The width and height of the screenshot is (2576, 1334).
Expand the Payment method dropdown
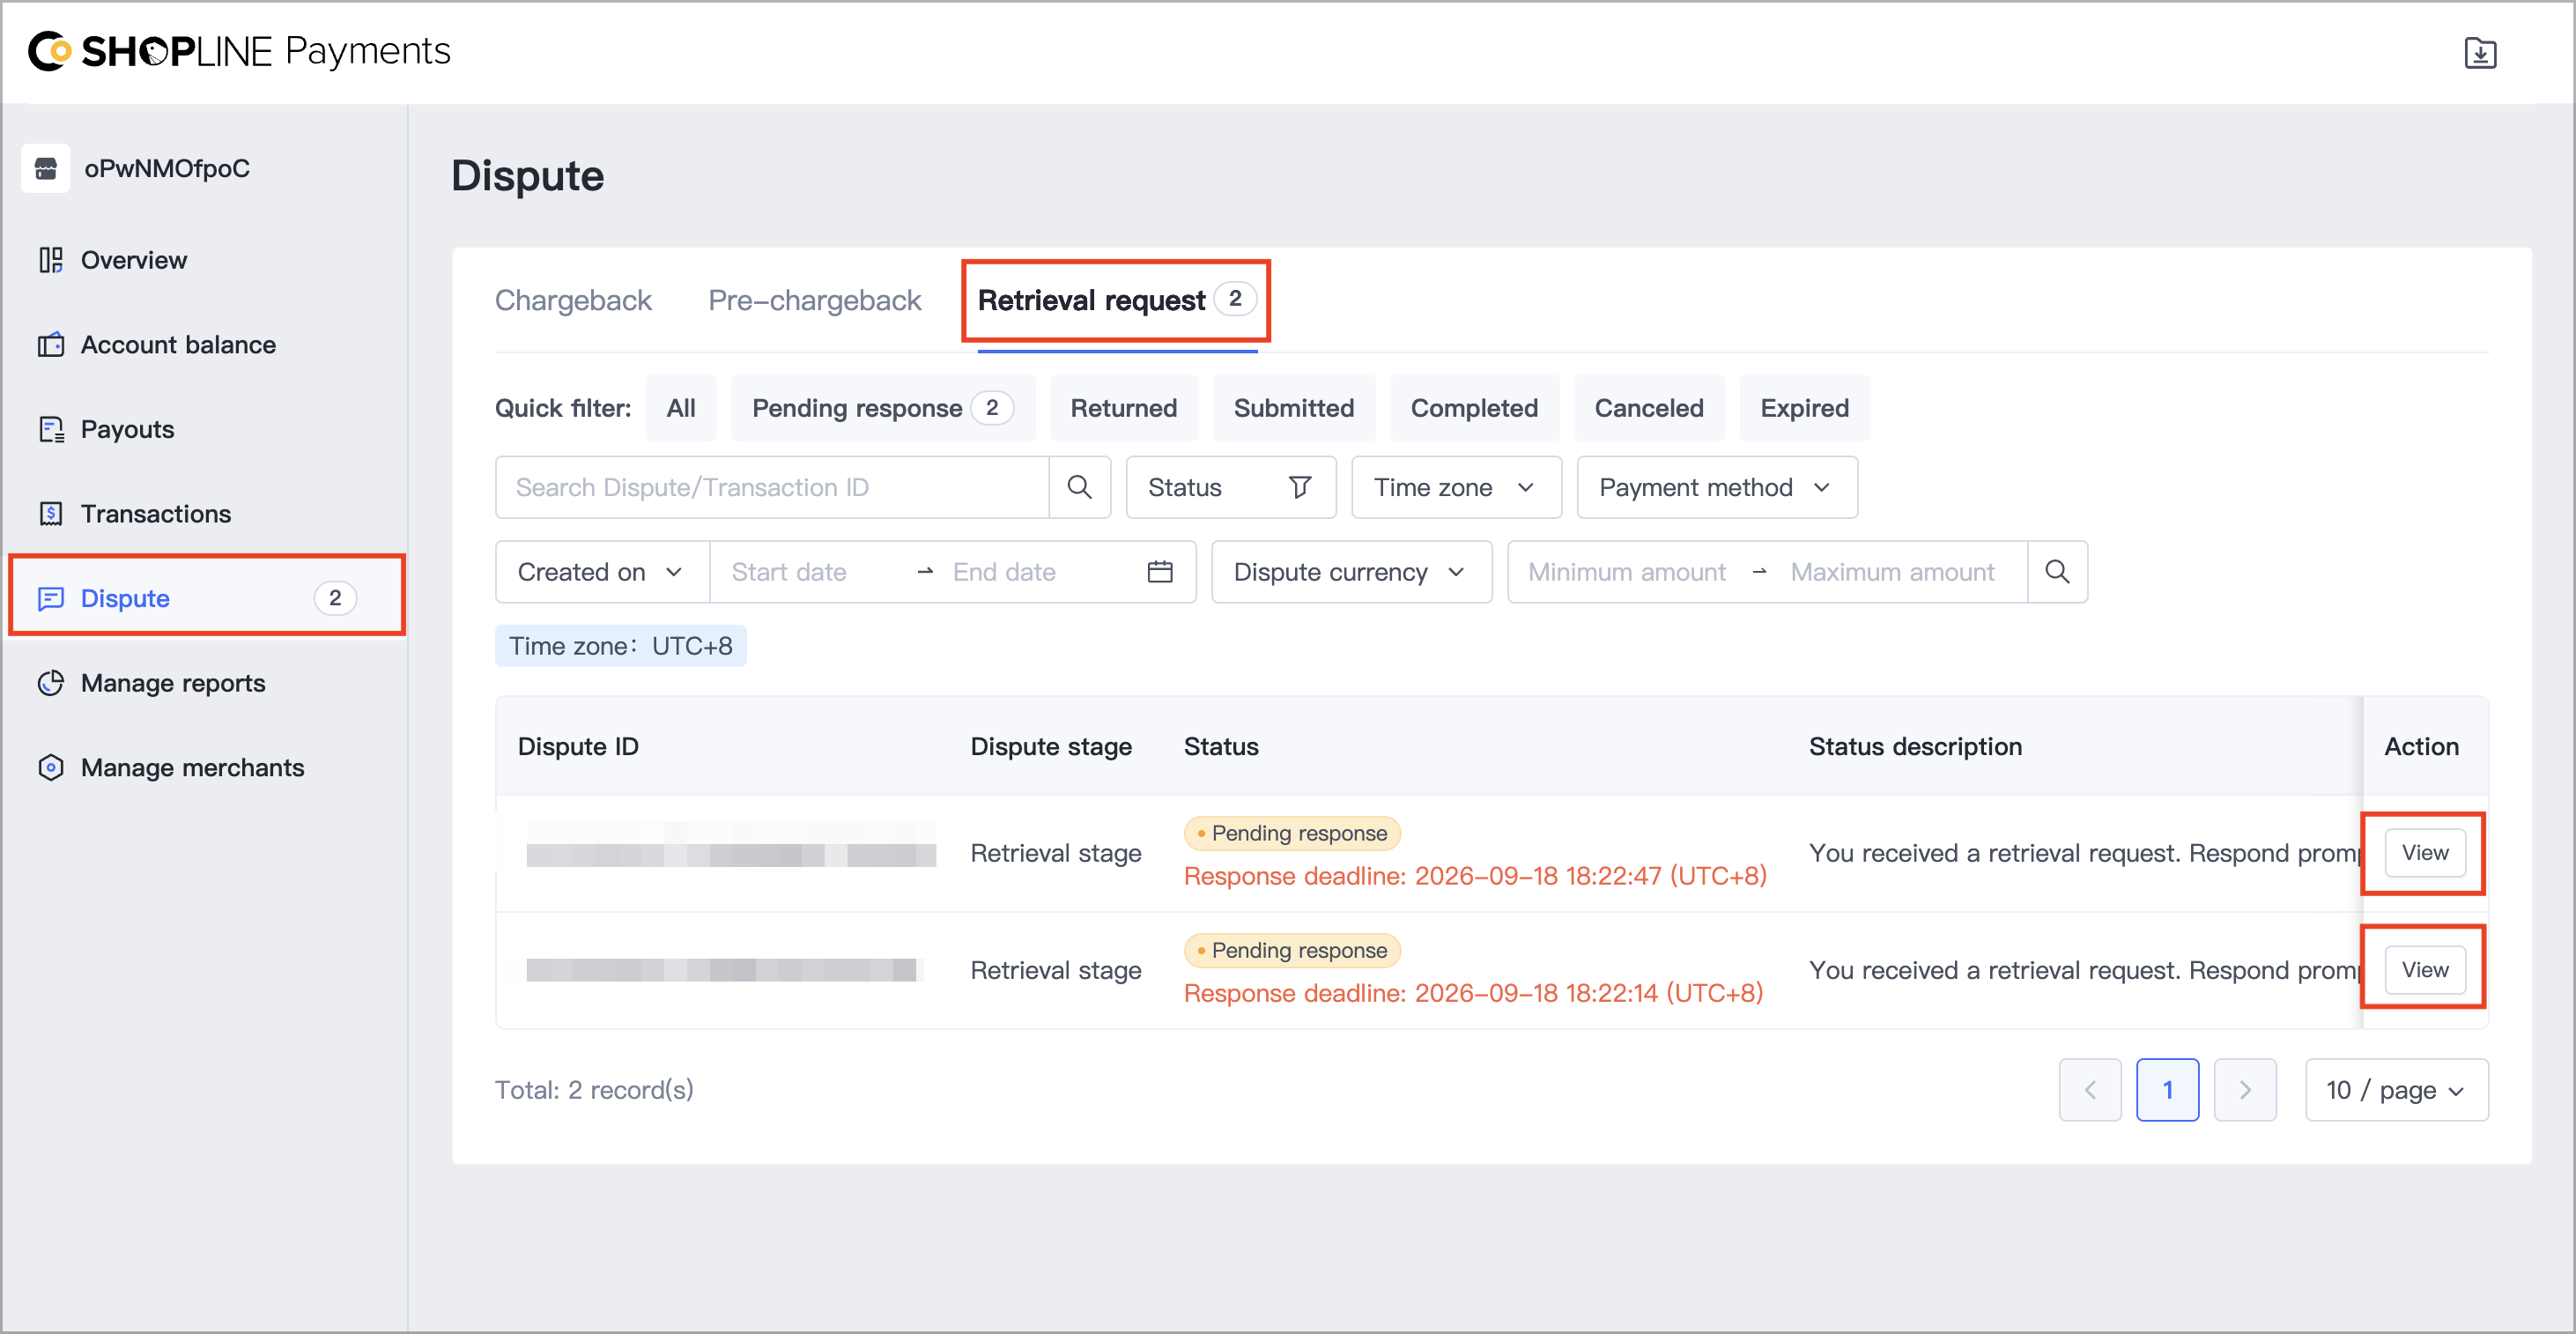tap(1716, 487)
